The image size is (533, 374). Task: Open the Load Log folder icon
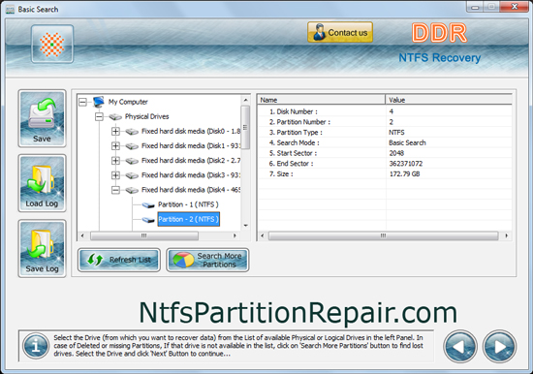42,183
